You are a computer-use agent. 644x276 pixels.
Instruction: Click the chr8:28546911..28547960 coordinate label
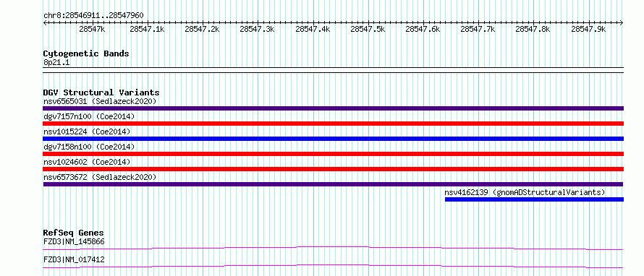pyautogui.click(x=93, y=16)
